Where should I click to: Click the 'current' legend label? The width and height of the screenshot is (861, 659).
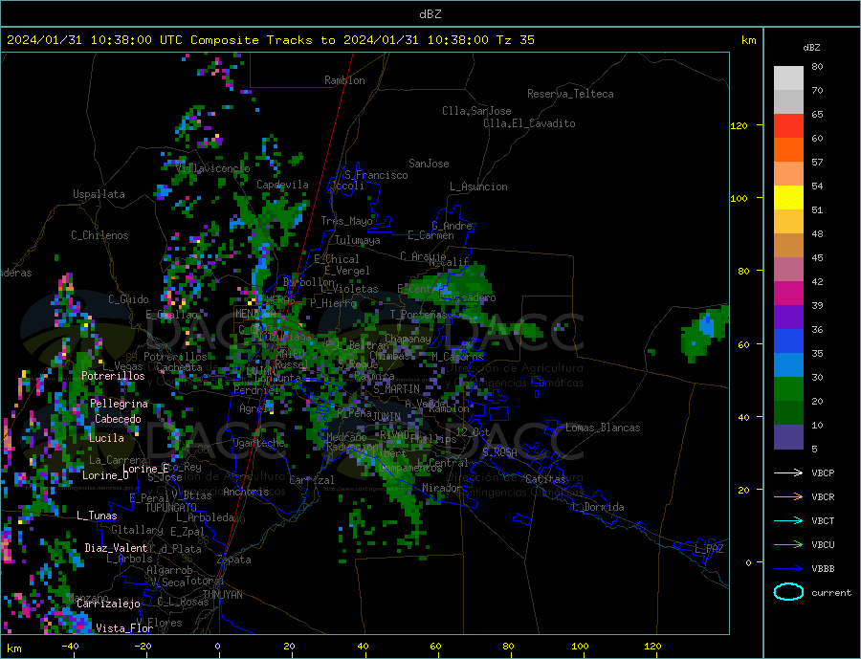pyautogui.click(x=831, y=593)
